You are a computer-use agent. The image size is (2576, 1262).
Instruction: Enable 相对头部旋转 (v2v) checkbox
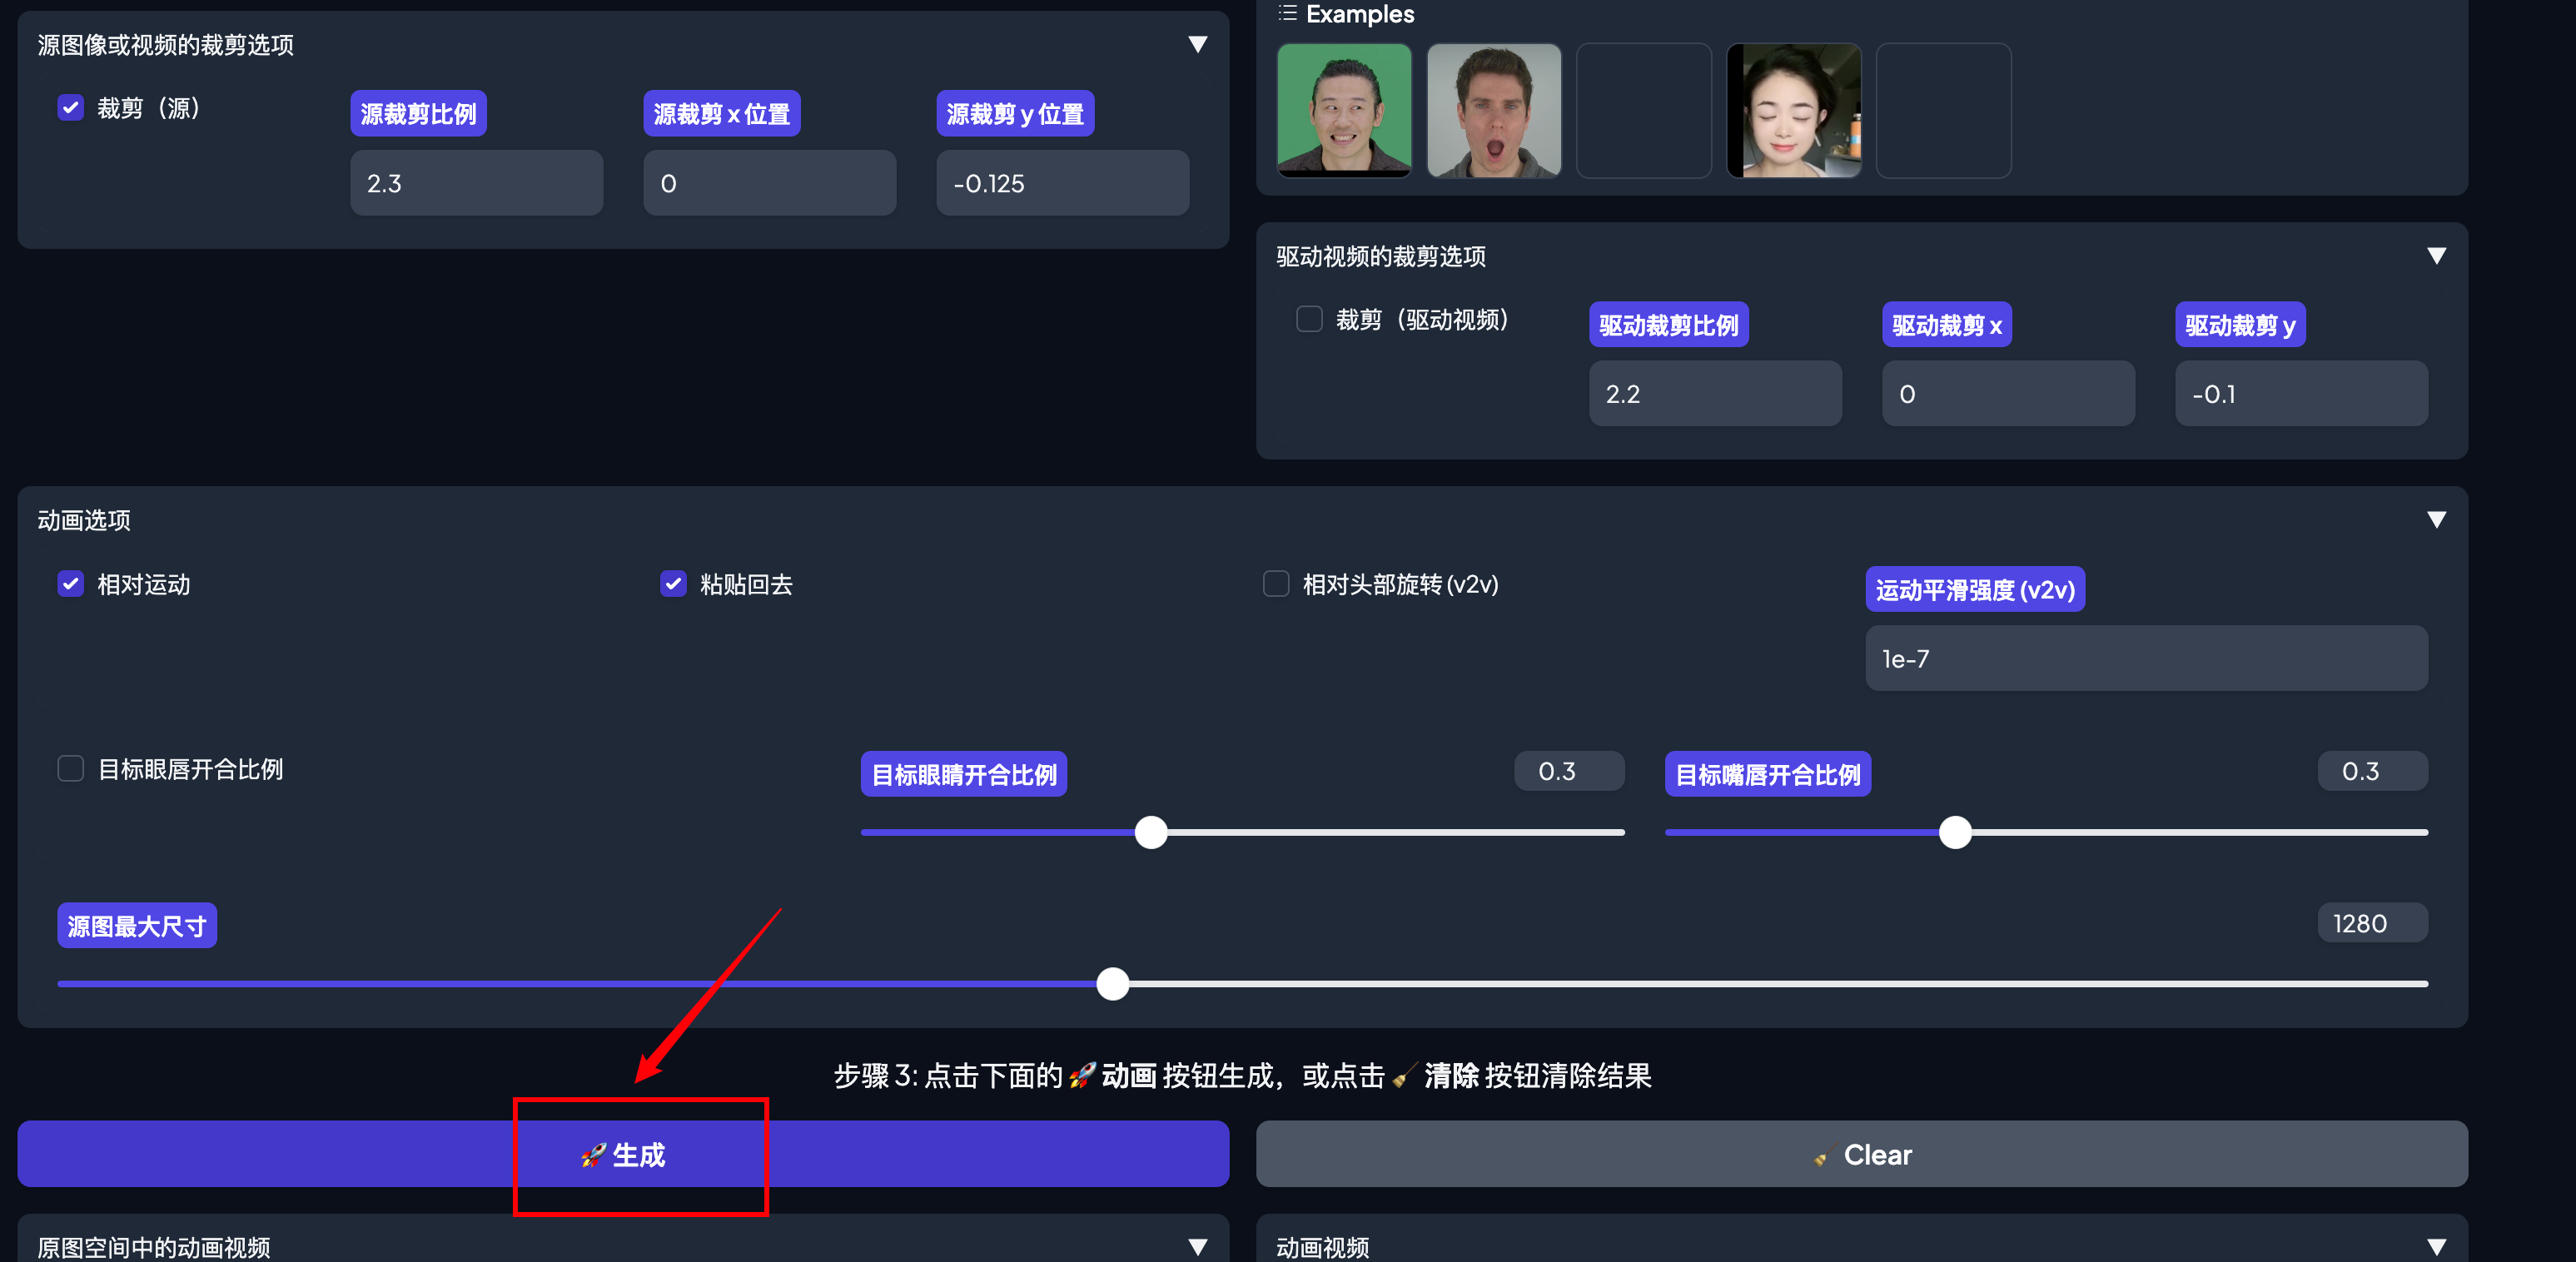(x=1276, y=584)
